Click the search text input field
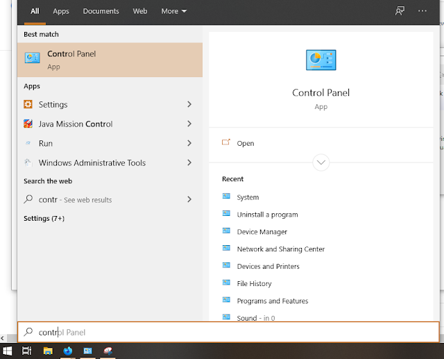This screenshot has width=444, height=359. coord(228,332)
